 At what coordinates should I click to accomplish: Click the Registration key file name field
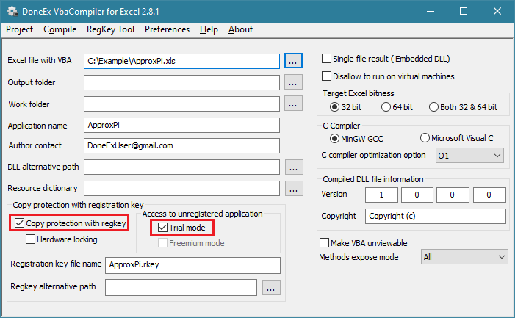pos(192,265)
